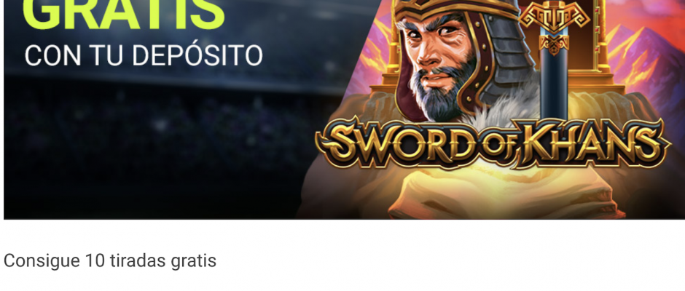685x291 pixels.
Task: Open the Consigue 10 tiradas gratis link
Action: (x=109, y=261)
